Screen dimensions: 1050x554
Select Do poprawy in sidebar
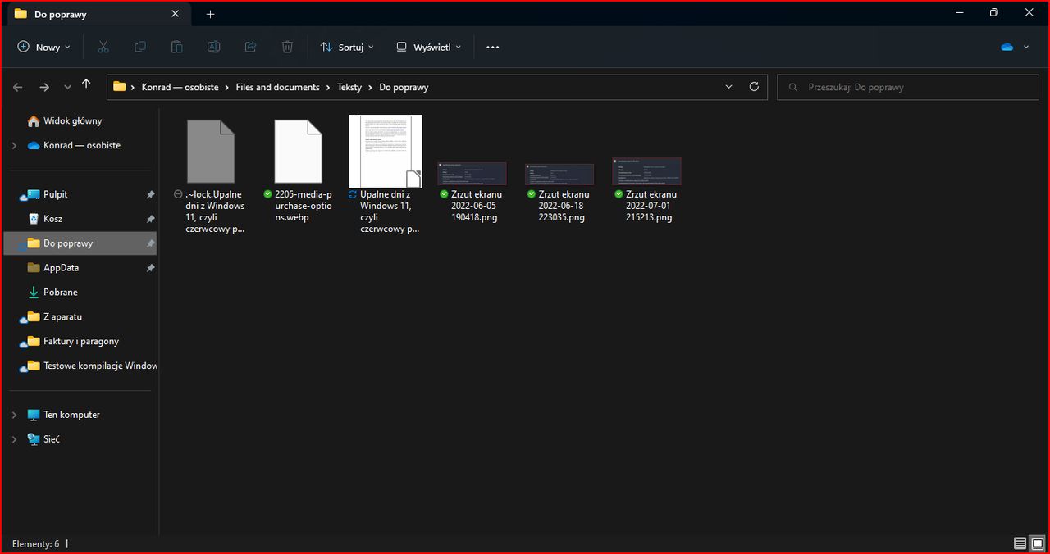[81, 243]
